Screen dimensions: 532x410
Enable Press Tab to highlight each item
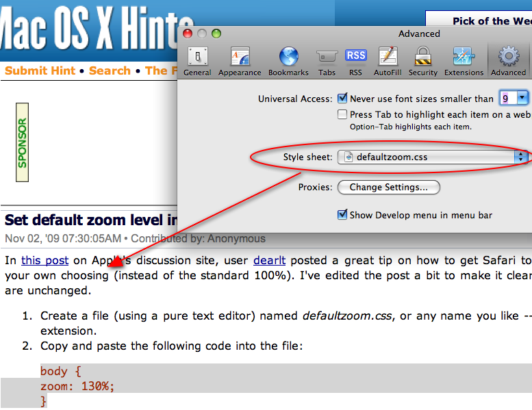click(342, 114)
